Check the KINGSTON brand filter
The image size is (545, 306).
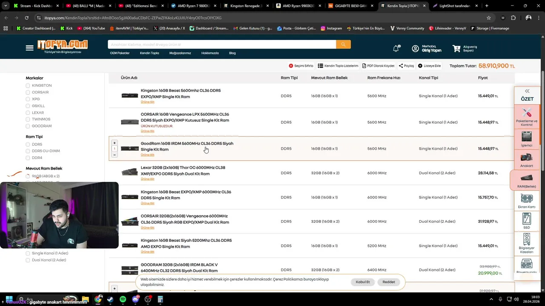(28, 85)
